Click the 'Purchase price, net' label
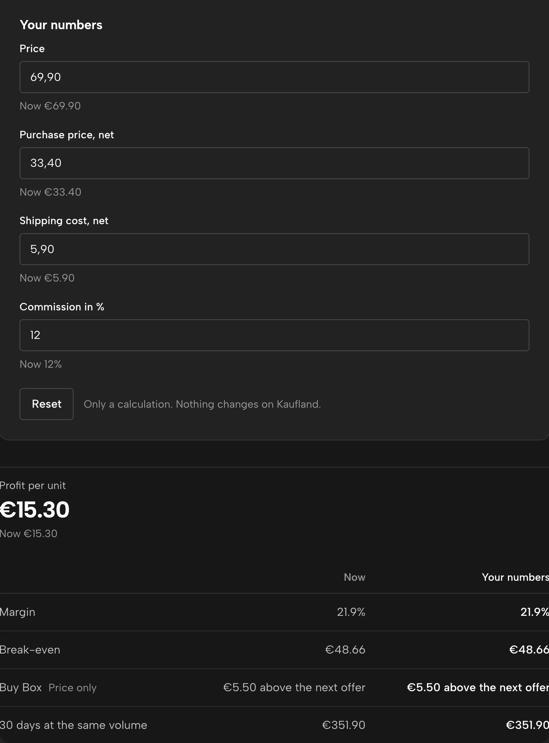This screenshot has width=549, height=743. [x=67, y=135]
